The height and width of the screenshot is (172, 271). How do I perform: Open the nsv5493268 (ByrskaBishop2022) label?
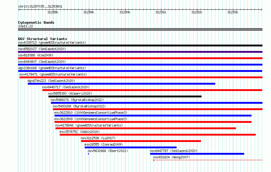79,106
